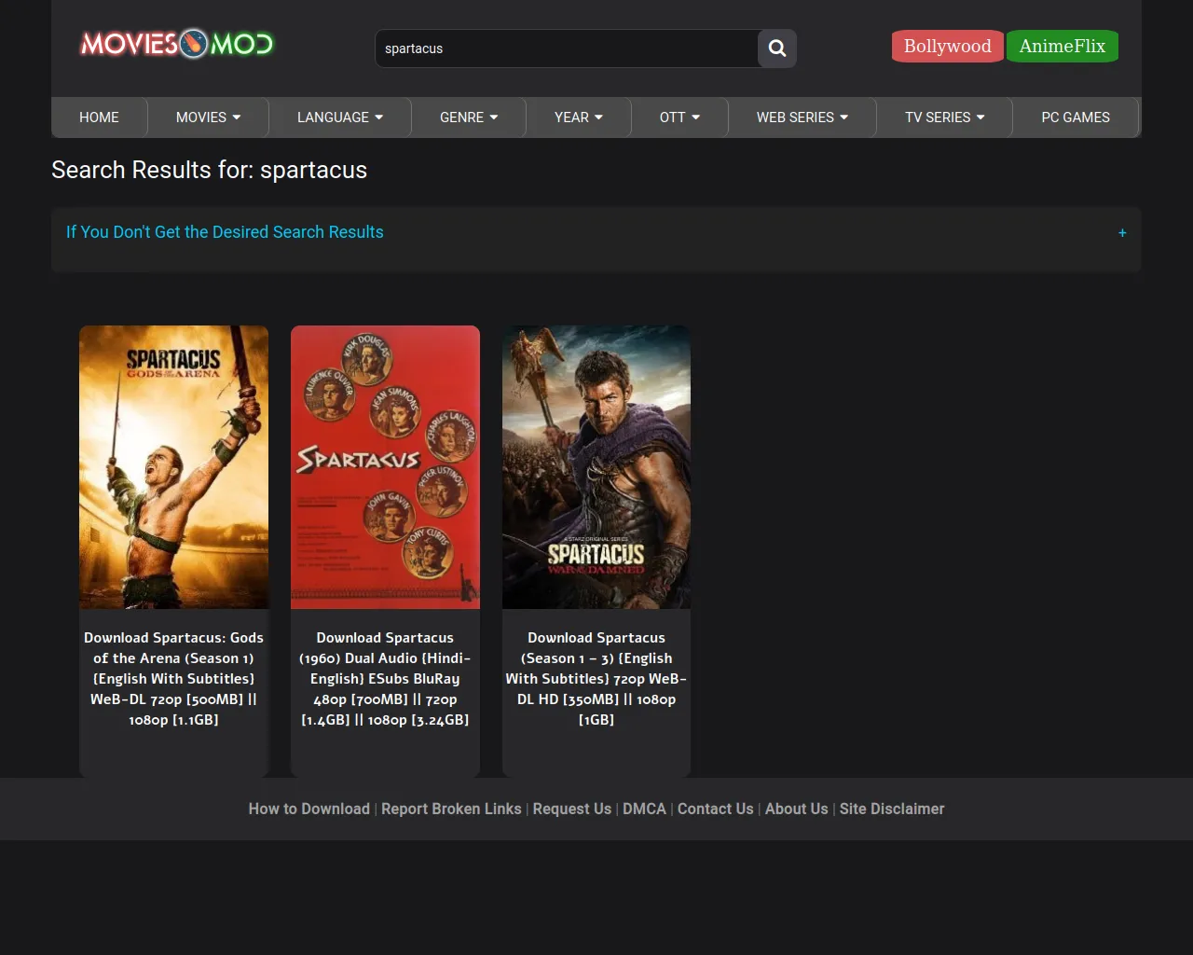Open How to Download footer link
Image resolution: width=1193 pixels, height=955 pixels.
click(309, 810)
